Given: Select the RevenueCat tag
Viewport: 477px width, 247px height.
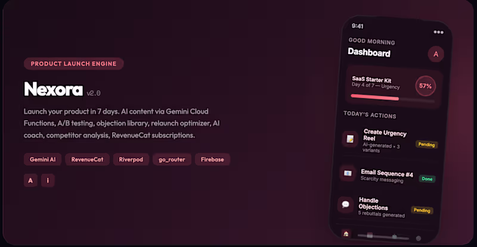Looking at the screenshot, I should (87, 160).
